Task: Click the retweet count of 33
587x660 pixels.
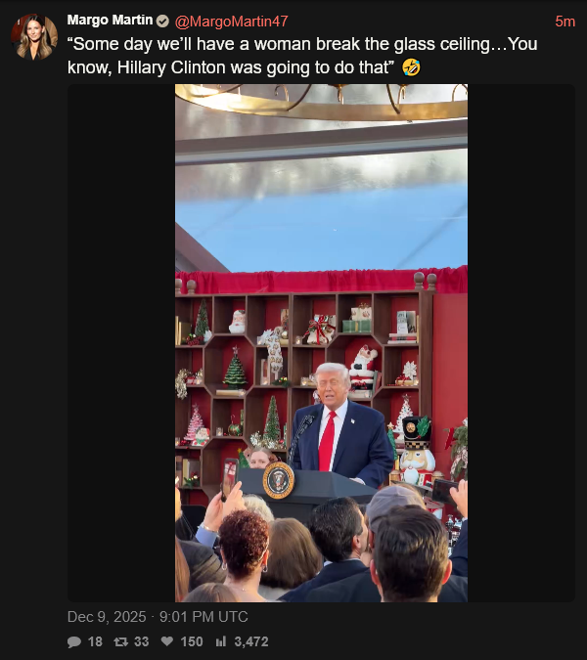Action: click(142, 641)
